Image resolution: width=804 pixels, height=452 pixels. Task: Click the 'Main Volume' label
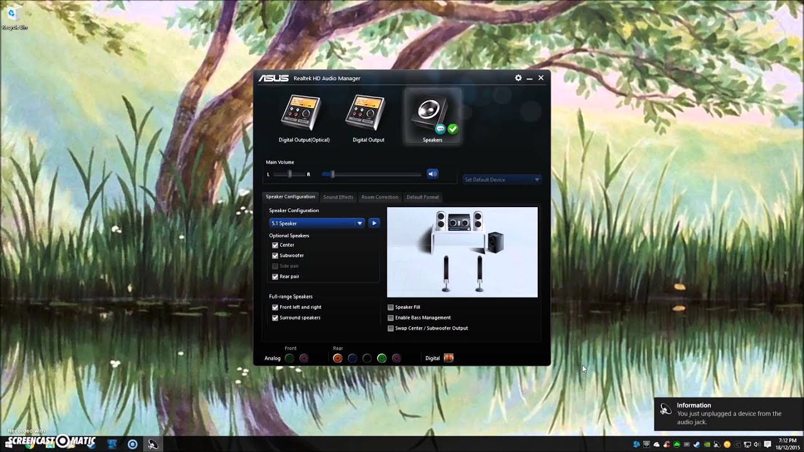pyautogui.click(x=280, y=162)
